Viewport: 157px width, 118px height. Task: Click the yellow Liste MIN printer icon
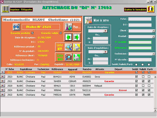pyautogui.click(x=77, y=47)
